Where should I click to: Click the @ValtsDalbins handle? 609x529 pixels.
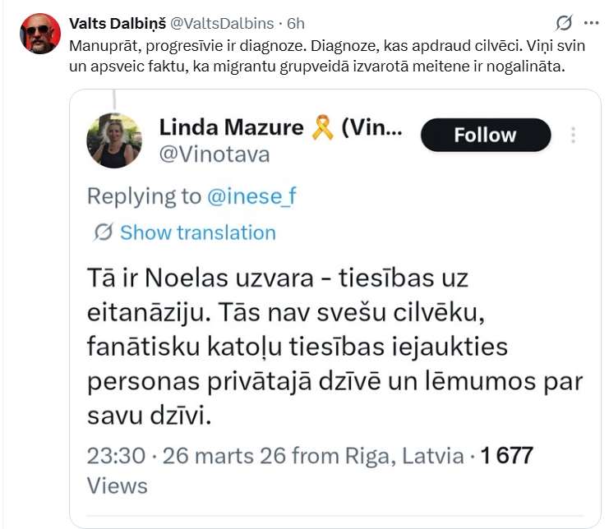click(219, 22)
